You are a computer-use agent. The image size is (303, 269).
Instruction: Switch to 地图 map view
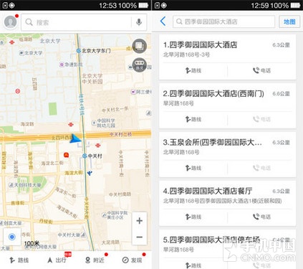pos(289,22)
